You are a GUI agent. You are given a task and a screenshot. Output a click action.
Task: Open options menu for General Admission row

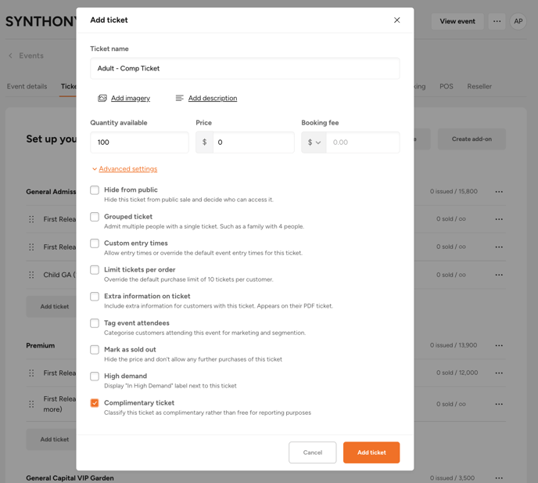click(x=499, y=192)
